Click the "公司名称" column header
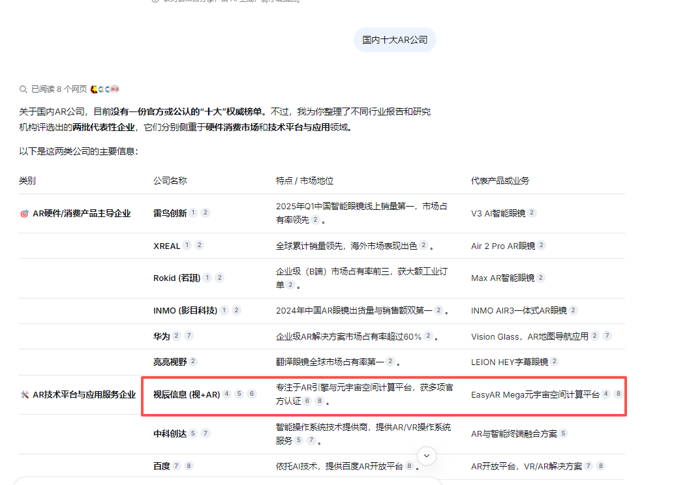Image resolution: width=674 pixels, height=485 pixels. (x=170, y=181)
